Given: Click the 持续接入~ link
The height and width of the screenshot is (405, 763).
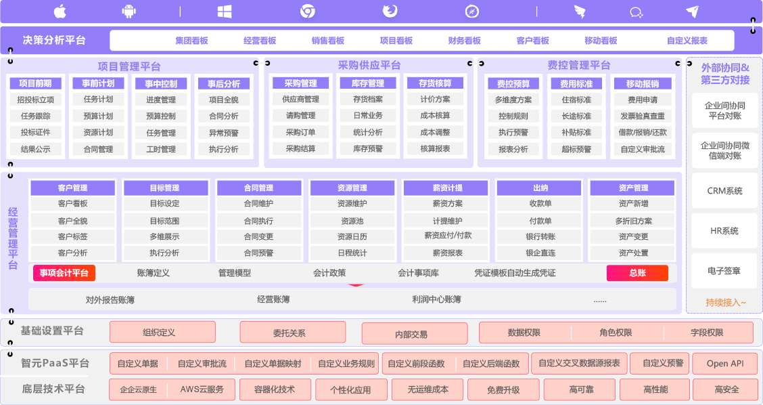Looking at the screenshot, I should point(725,303).
